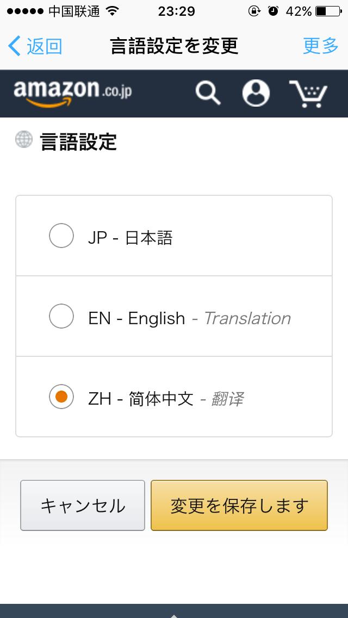Click the back chevron icon in navigation bar
The image size is (348, 618).
pyautogui.click(x=12, y=47)
